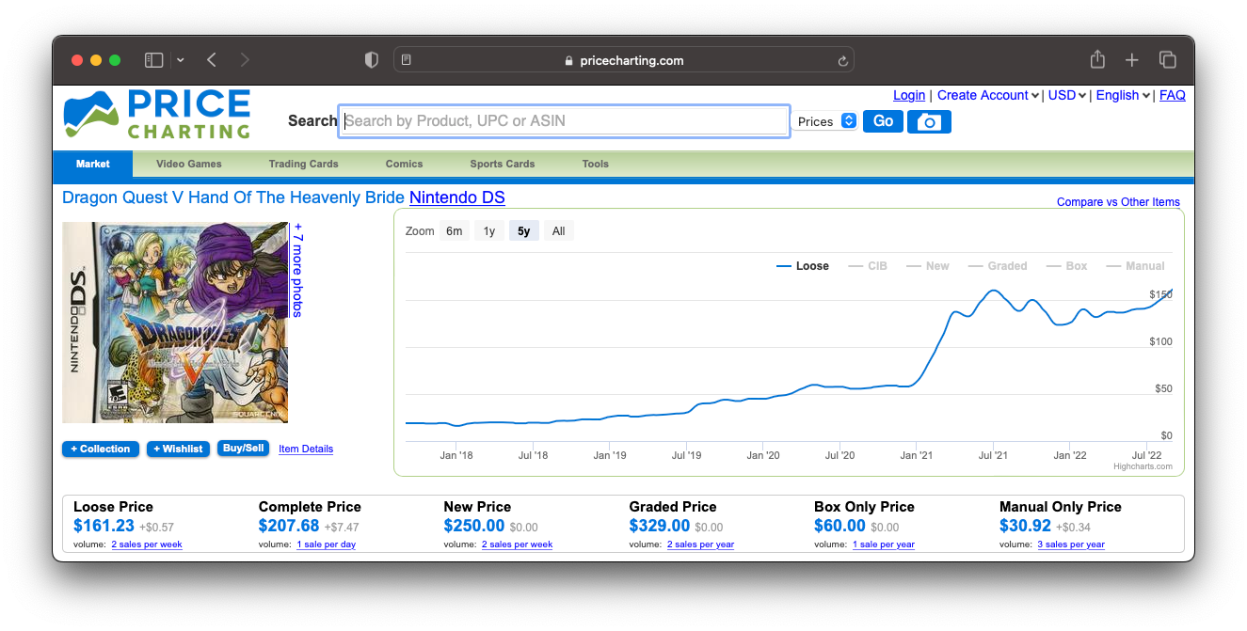This screenshot has height=631, width=1247.
Task: Show Safari tab overview icon
Action: 1168,60
